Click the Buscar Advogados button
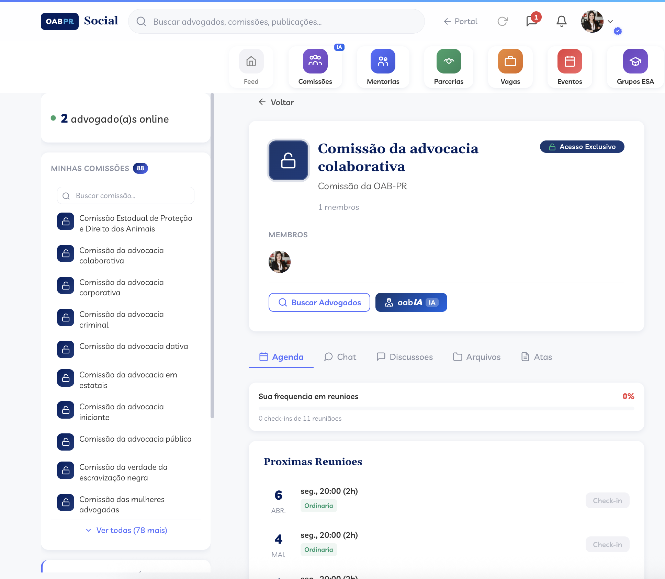665x579 pixels. pyautogui.click(x=319, y=302)
